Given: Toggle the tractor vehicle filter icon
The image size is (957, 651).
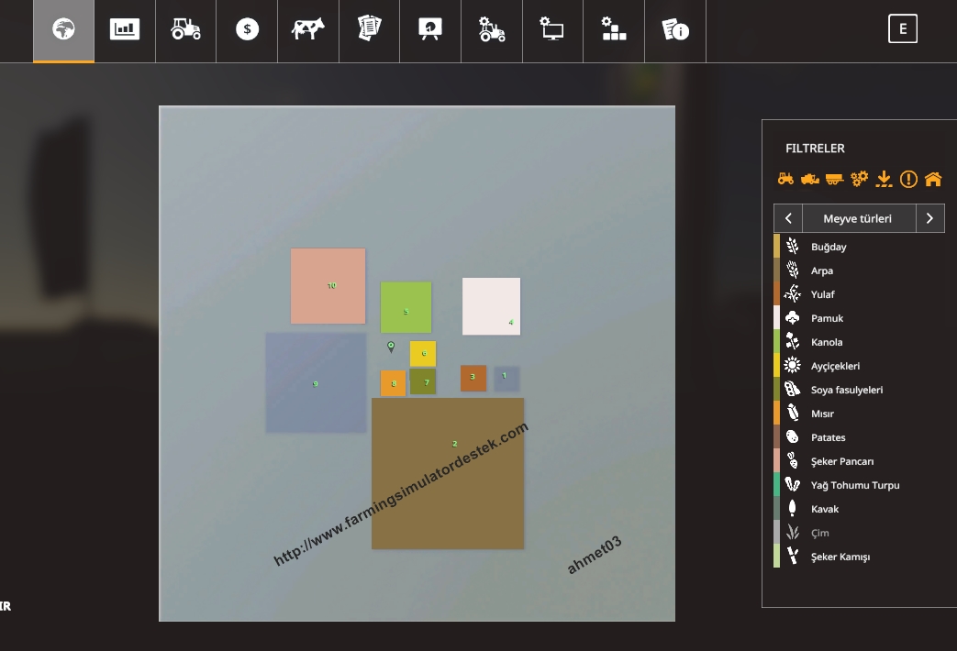Looking at the screenshot, I should click(785, 179).
